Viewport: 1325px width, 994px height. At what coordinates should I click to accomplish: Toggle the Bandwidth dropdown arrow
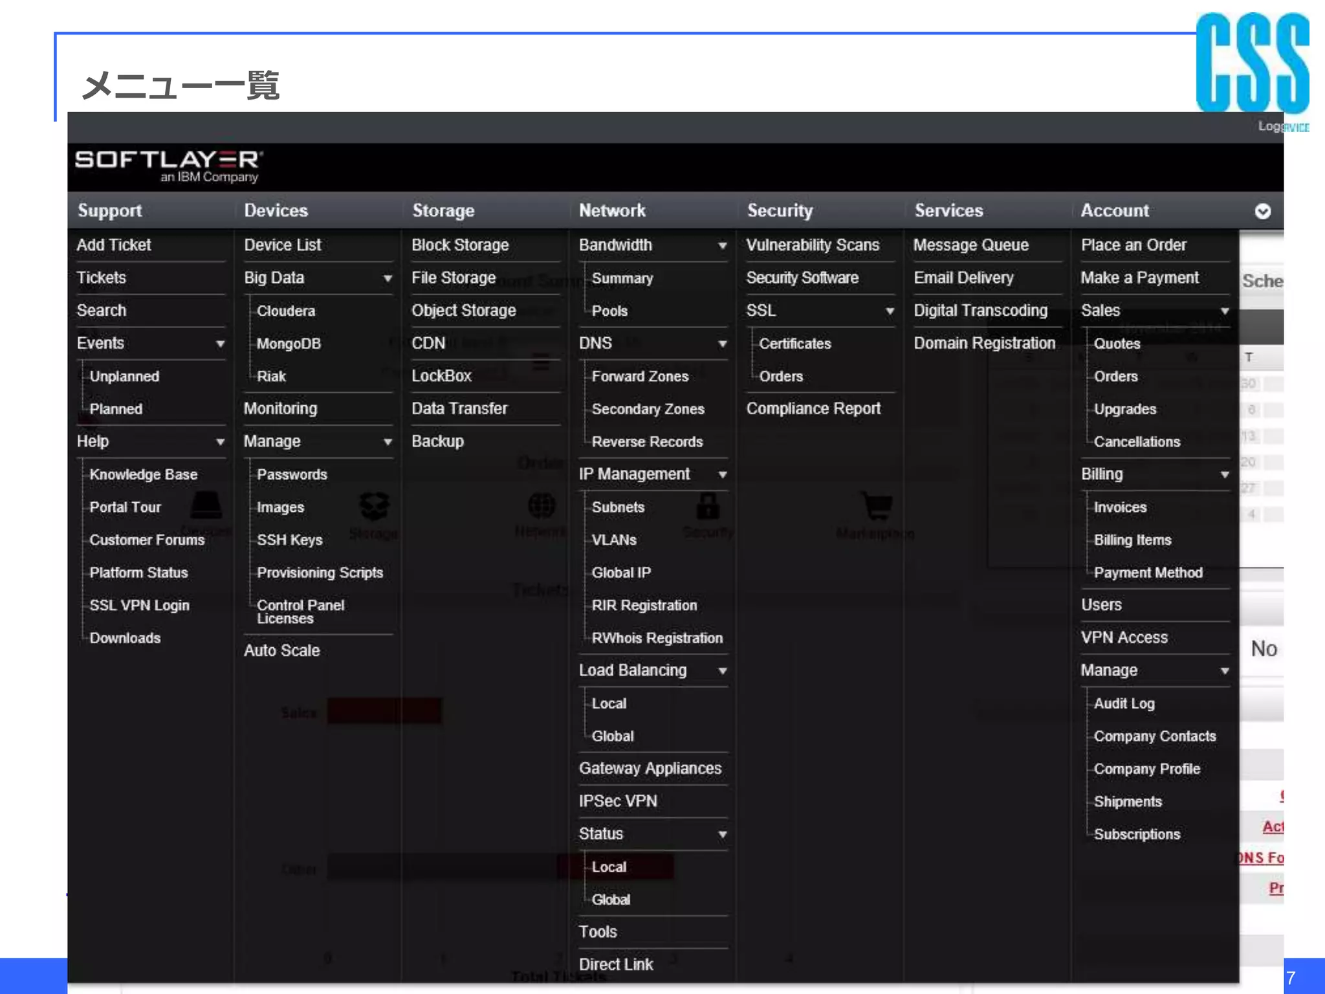(723, 246)
